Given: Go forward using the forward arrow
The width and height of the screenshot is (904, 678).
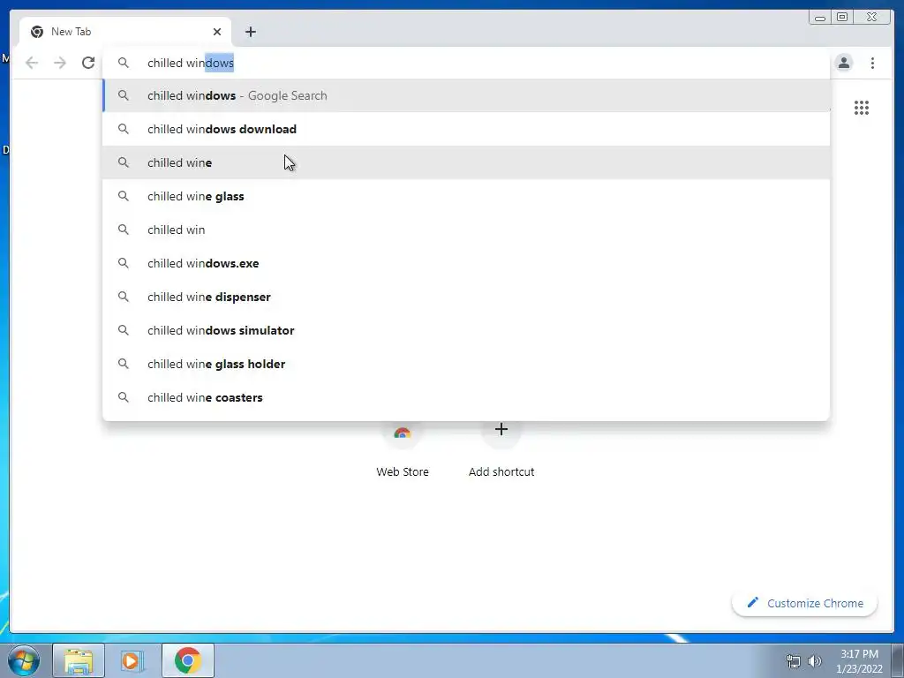Looking at the screenshot, I should (60, 63).
